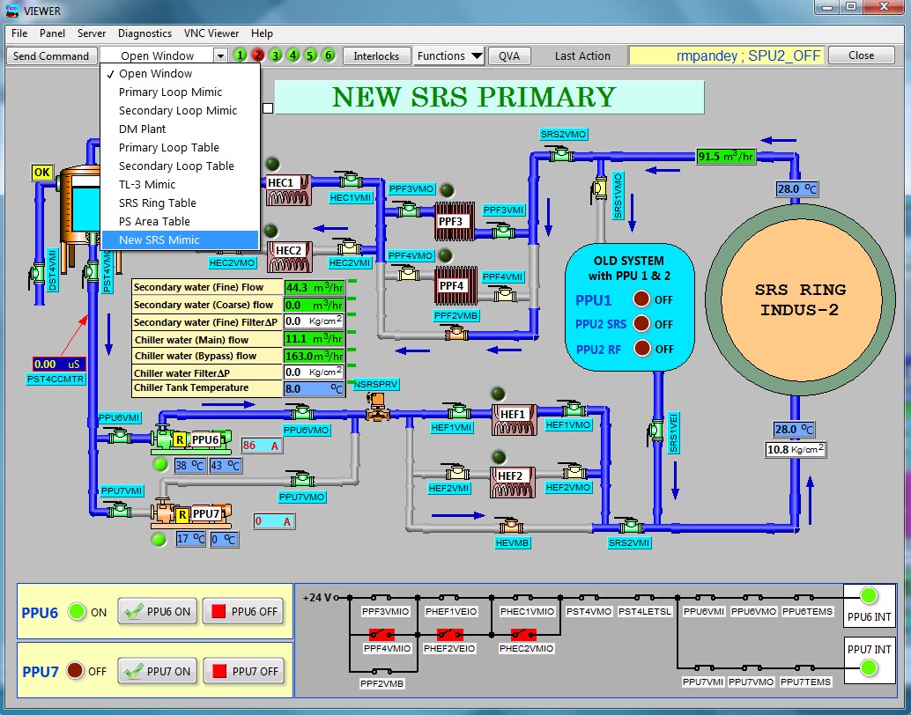Click the SRS1VEI valve icon
911x715 pixels.
tap(656, 431)
